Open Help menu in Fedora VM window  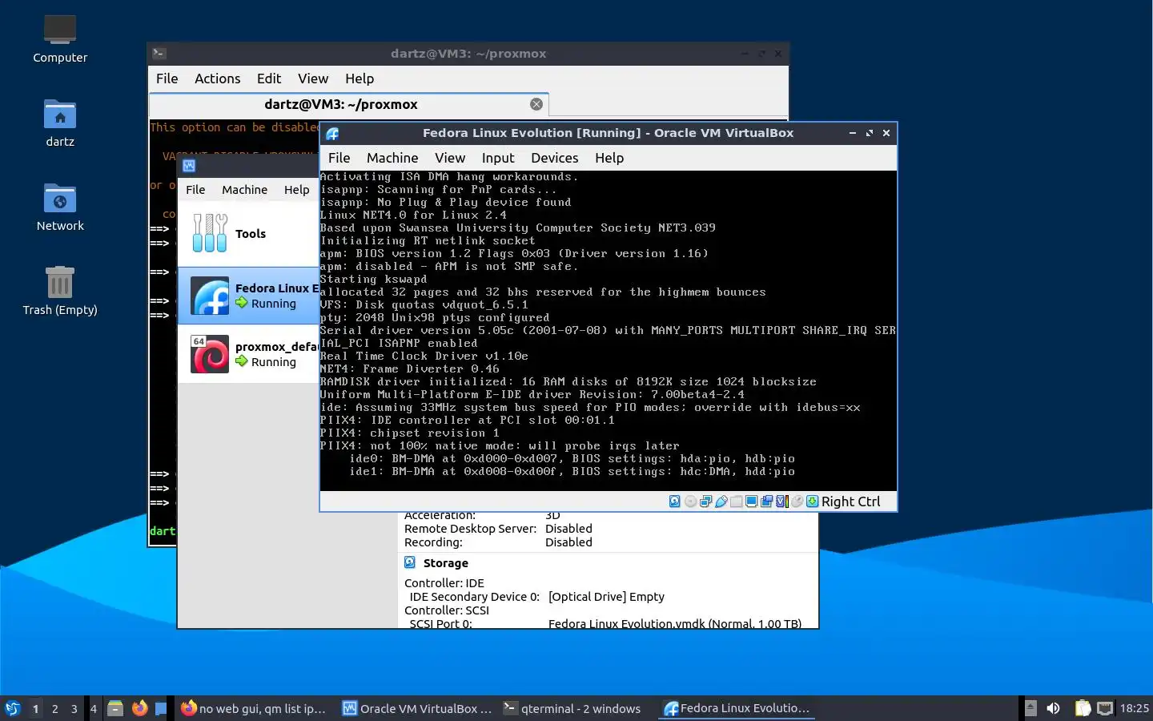coord(609,158)
